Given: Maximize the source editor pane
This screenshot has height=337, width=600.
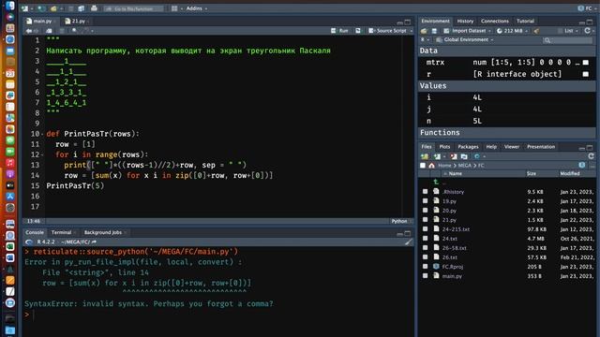Looking at the screenshot, I should [x=408, y=22].
